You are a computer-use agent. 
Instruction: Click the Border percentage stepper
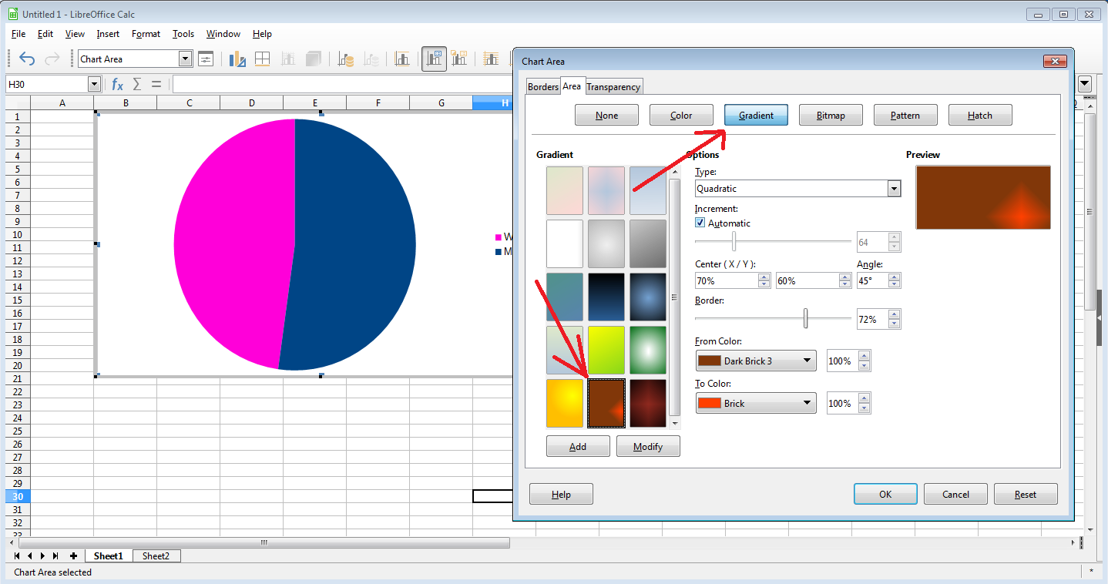[x=894, y=319]
